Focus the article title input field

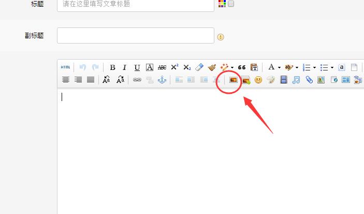[x=135, y=4]
